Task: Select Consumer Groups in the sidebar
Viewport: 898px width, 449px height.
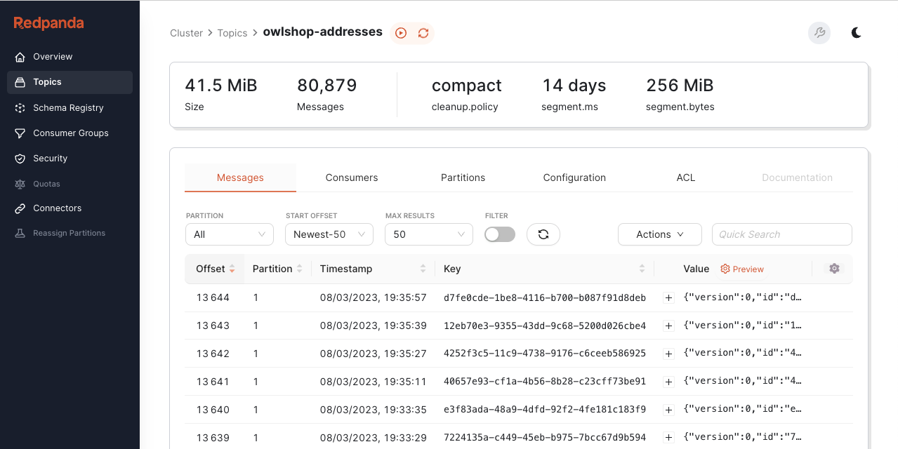Action: click(70, 133)
